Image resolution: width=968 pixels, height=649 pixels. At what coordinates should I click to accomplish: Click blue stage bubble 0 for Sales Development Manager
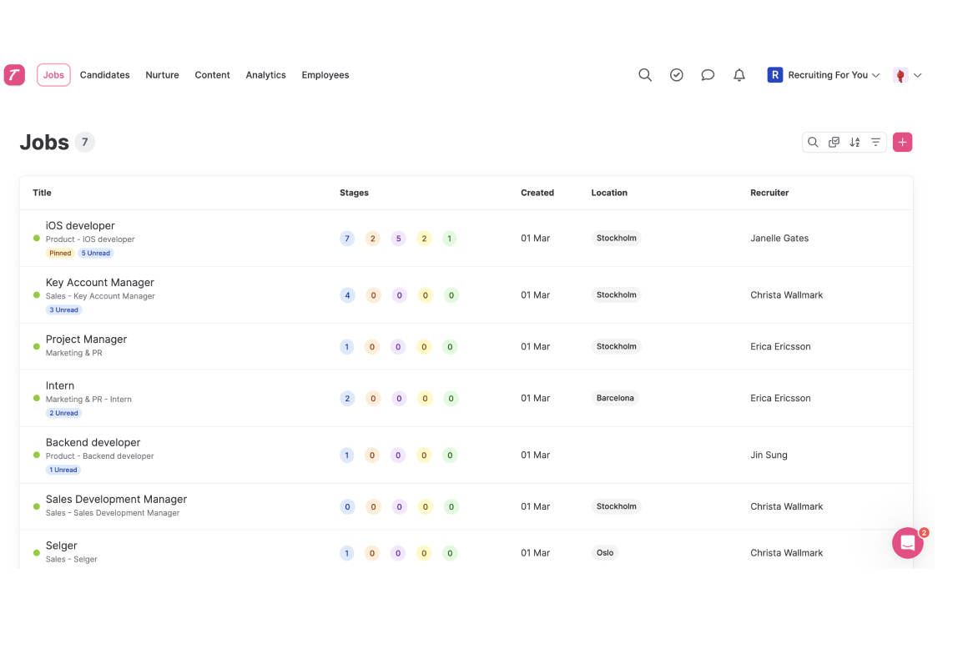(x=348, y=507)
